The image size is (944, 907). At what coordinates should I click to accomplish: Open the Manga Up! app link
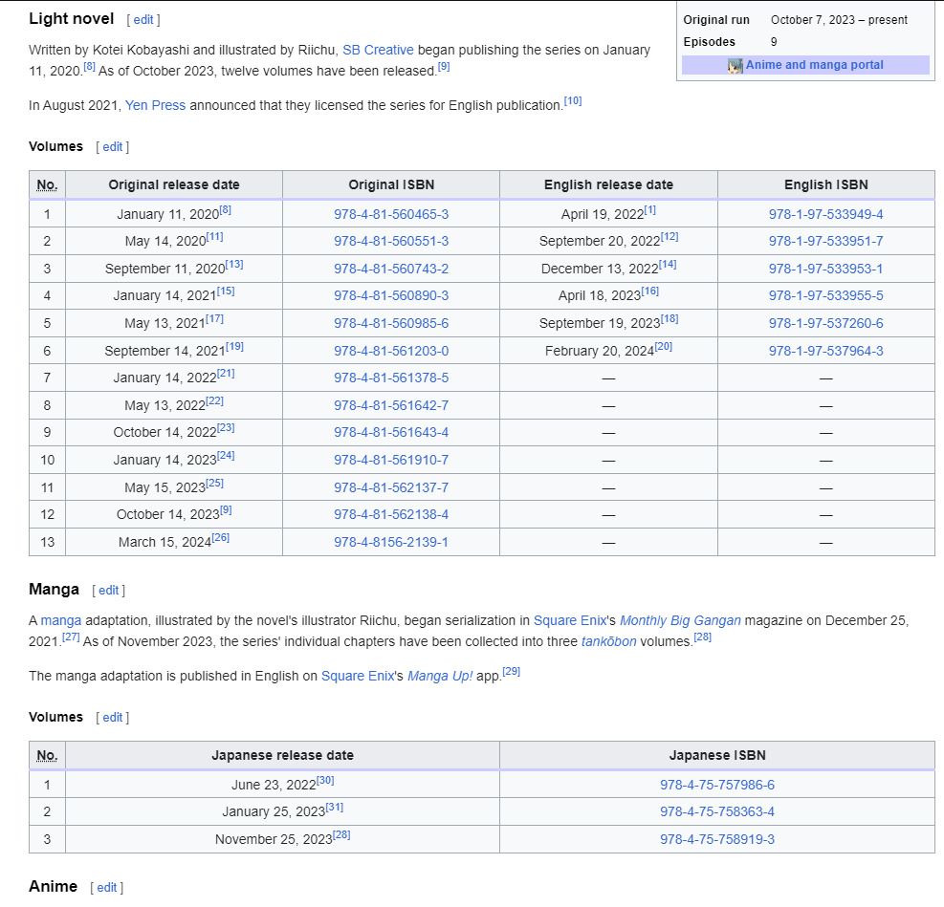(x=440, y=676)
